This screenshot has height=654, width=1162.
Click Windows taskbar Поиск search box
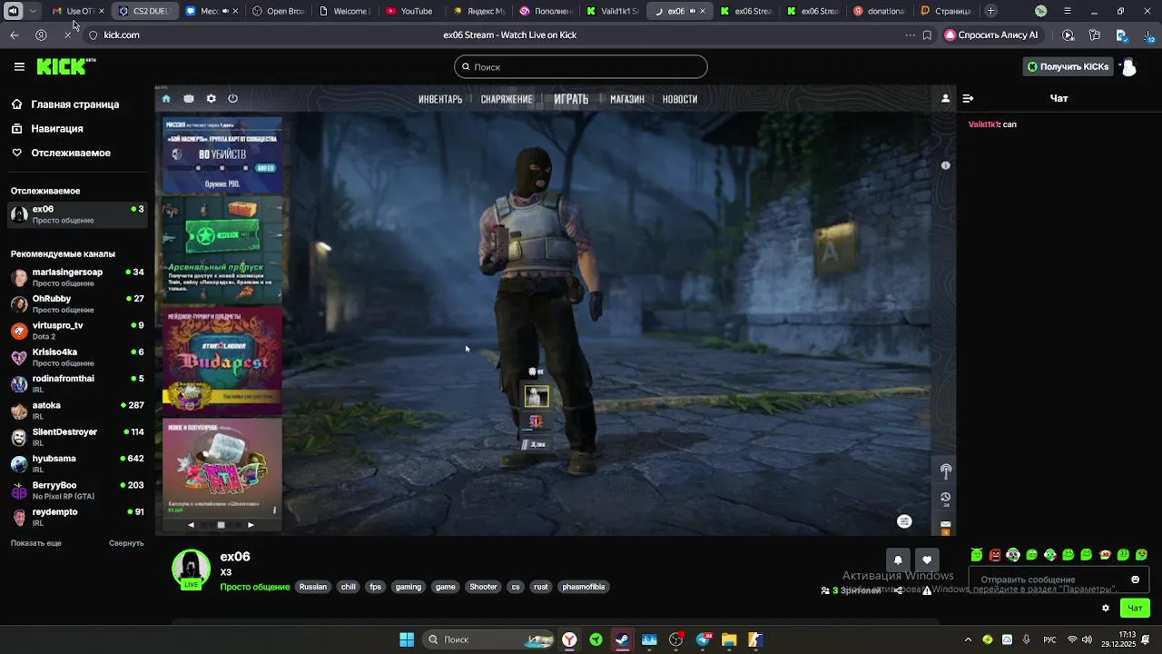490,639
